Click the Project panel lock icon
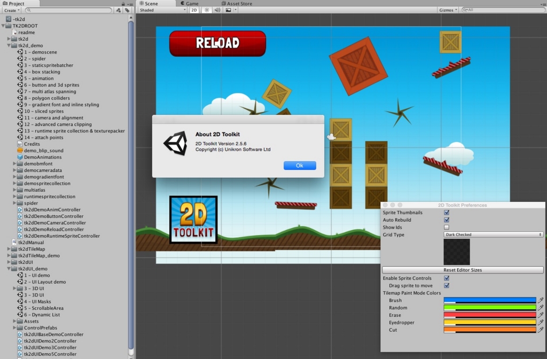547x359 pixels. (123, 4)
